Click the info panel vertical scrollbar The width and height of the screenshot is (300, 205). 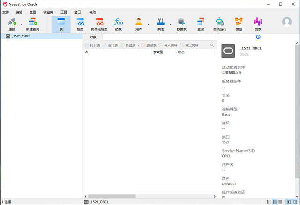[297, 111]
